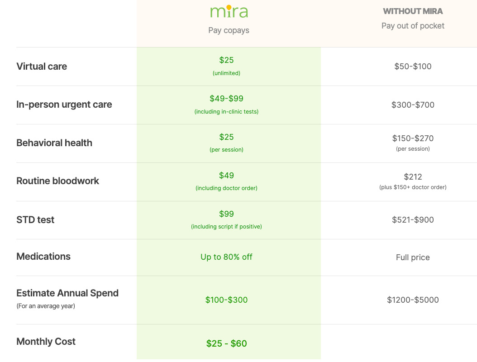Click the '$150-$270' per session price
Image resolution: width=477 pixels, height=362 pixels.
tap(413, 138)
